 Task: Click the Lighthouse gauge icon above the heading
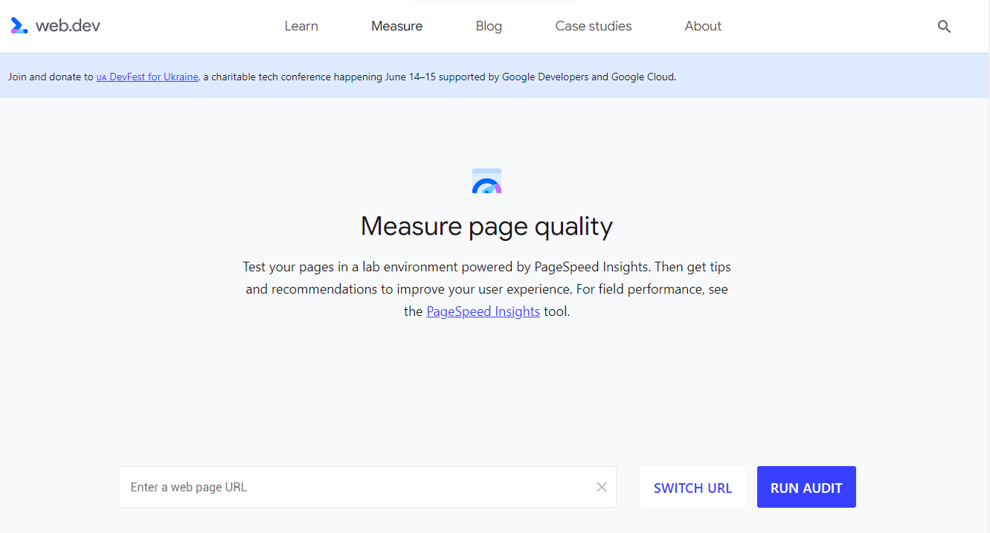(487, 180)
